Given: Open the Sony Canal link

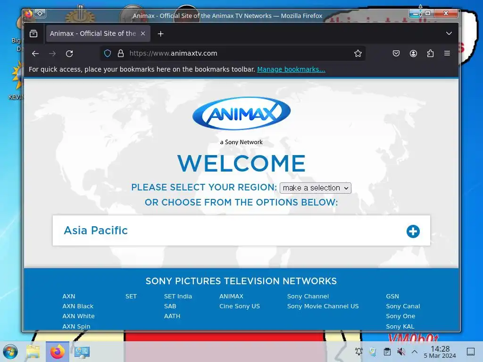Looking at the screenshot, I should point(403,306).
